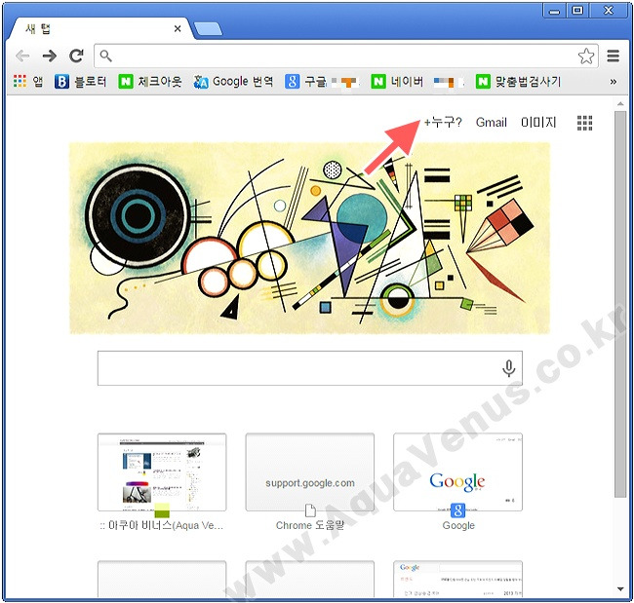The height and width of the screenshot is (603, 634).
Task: Click the browser back arrow
Action: 22,56
